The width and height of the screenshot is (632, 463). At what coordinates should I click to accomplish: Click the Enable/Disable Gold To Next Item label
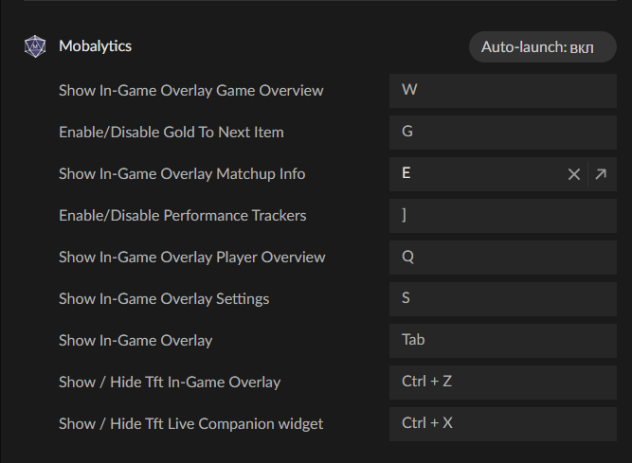(x=172, y=133)
